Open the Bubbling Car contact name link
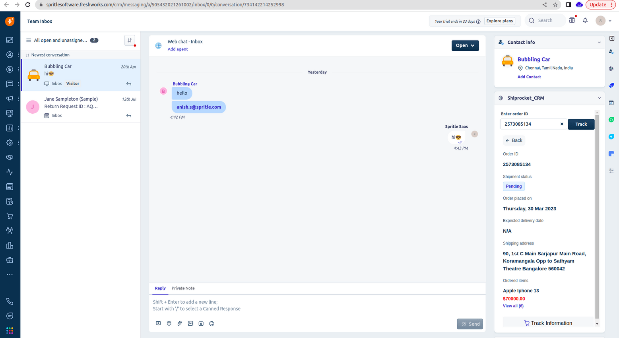This screenshot has height=338, width=619. (x=534, y=60)
